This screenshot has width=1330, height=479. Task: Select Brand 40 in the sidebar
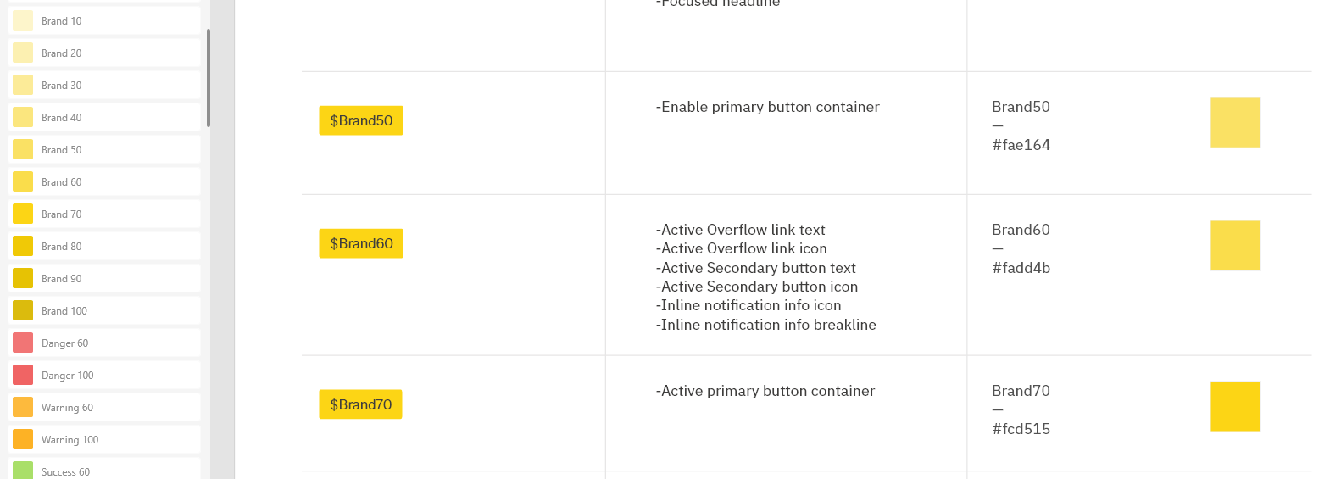[x=103, y=118]
